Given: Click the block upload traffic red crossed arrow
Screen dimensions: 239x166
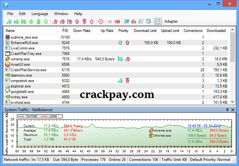Looking at the screenshot, I should click(x=77, y=22).
